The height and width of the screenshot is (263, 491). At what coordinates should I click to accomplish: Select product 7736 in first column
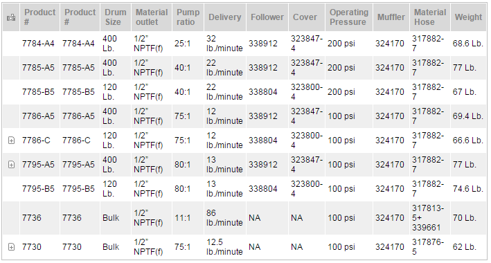click(x=32, y=218)
